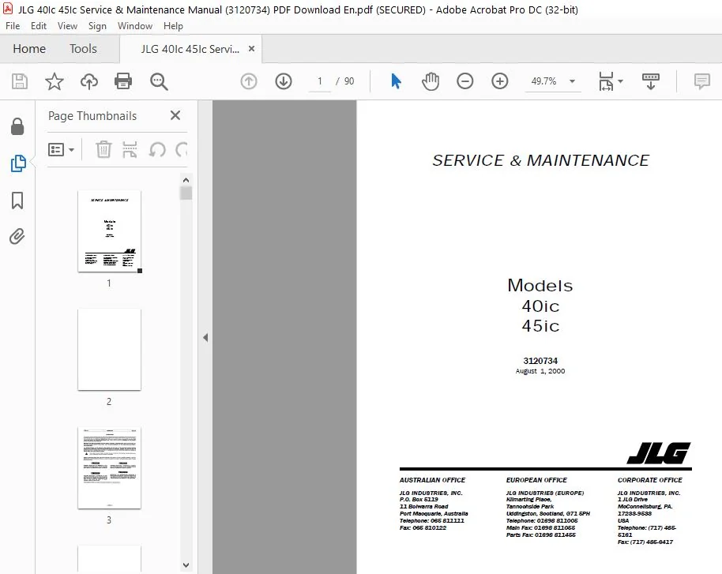The height and width of the screenshot is (574, 722).
Task: Upload file to cloud icon
Action: (89, 81)
